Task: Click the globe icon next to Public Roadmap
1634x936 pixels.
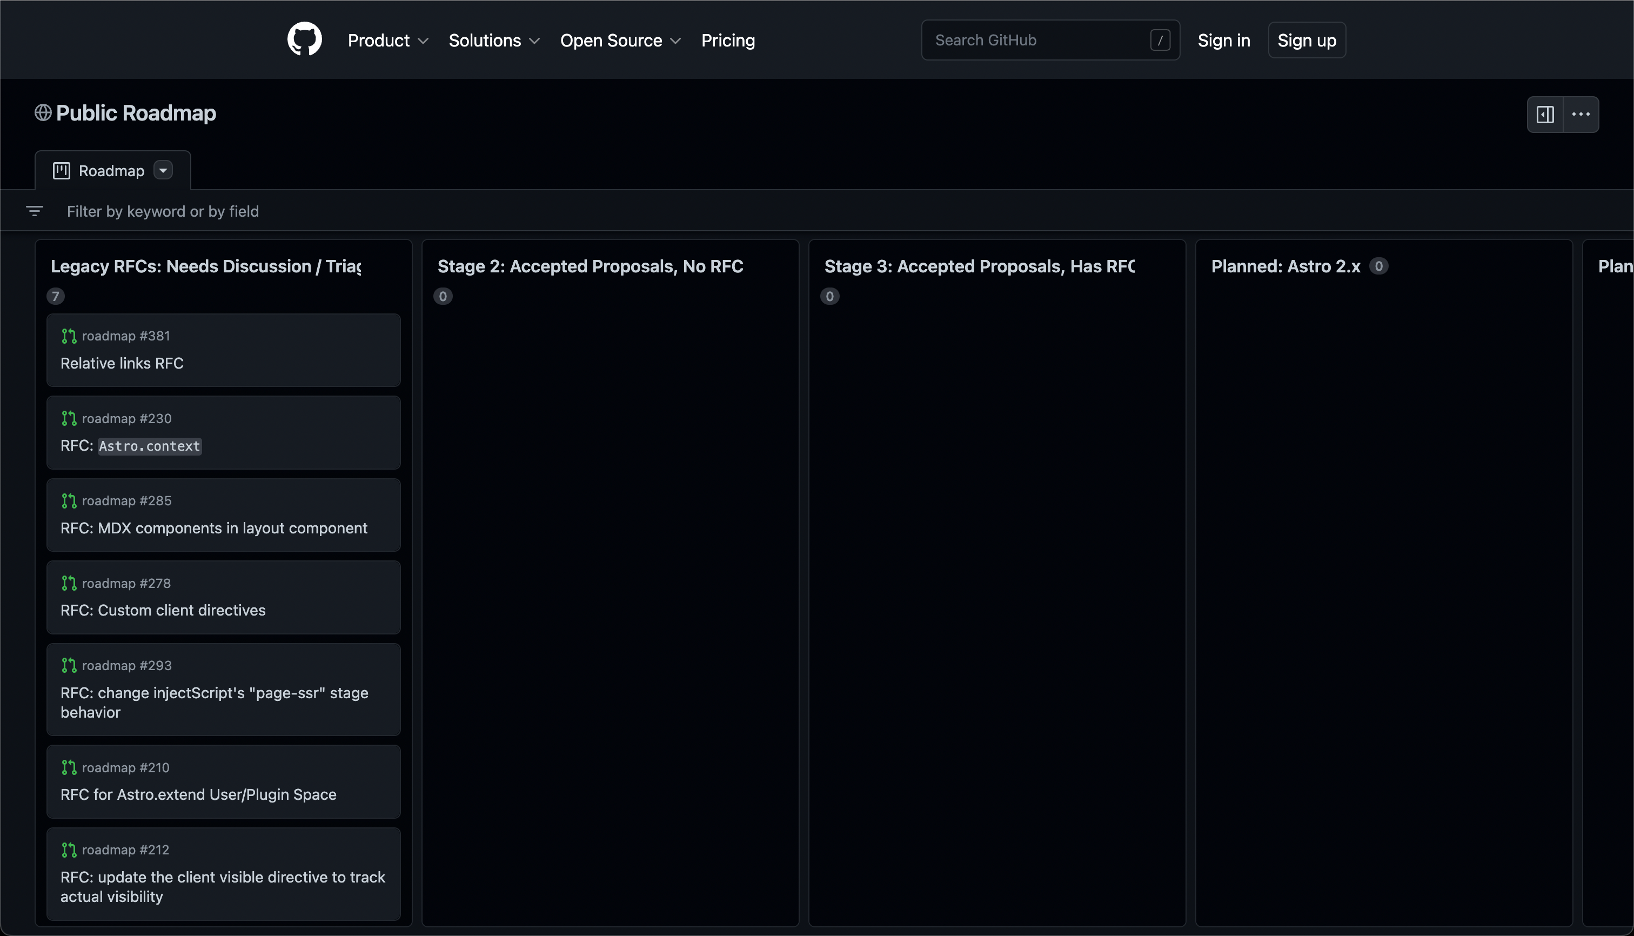Action: pyautogui.click(x=43, y=112)
